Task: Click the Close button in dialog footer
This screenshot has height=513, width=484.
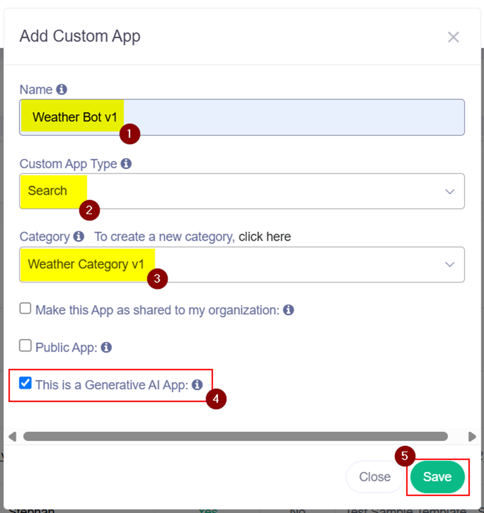Action: coord(374,477)
